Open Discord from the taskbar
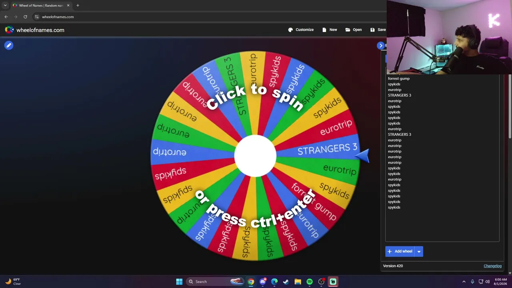The height and width of the screenshot is (288, 512). point(263,282)
